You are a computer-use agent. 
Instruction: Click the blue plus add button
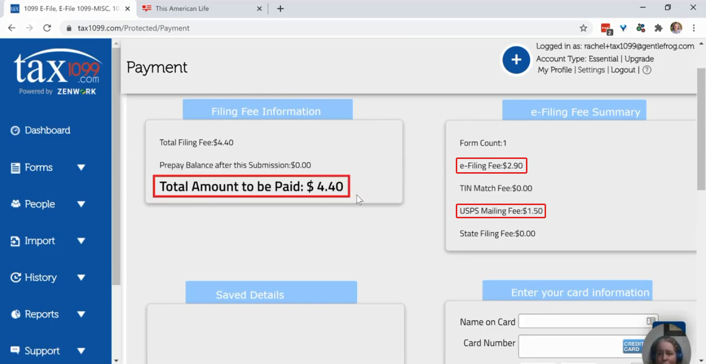516,60
